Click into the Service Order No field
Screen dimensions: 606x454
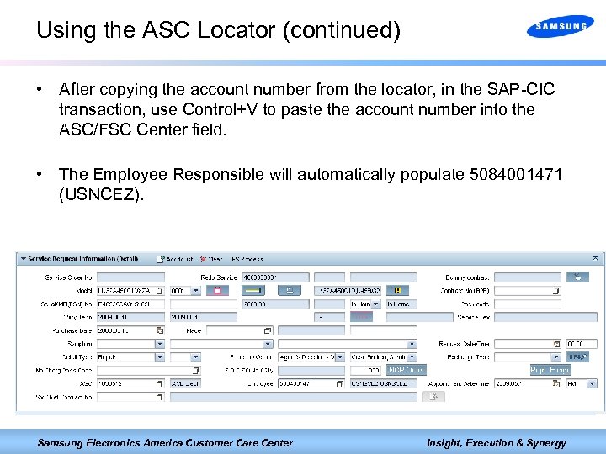(130, 277)
